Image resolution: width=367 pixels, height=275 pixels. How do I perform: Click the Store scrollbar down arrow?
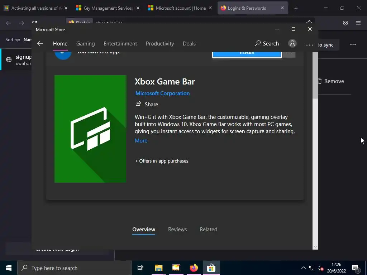[315, 246]
